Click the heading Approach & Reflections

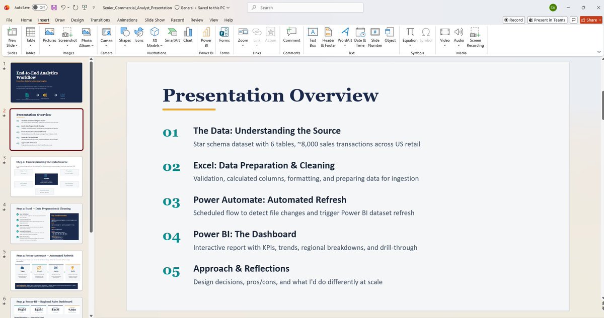click(241, 268)
